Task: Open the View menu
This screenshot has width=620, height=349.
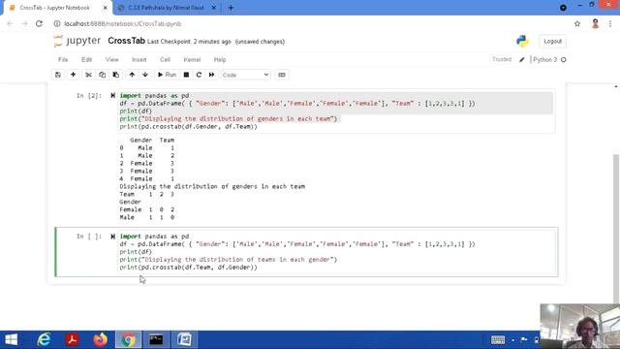Action: pyautogui.click(x=112, y=60)
